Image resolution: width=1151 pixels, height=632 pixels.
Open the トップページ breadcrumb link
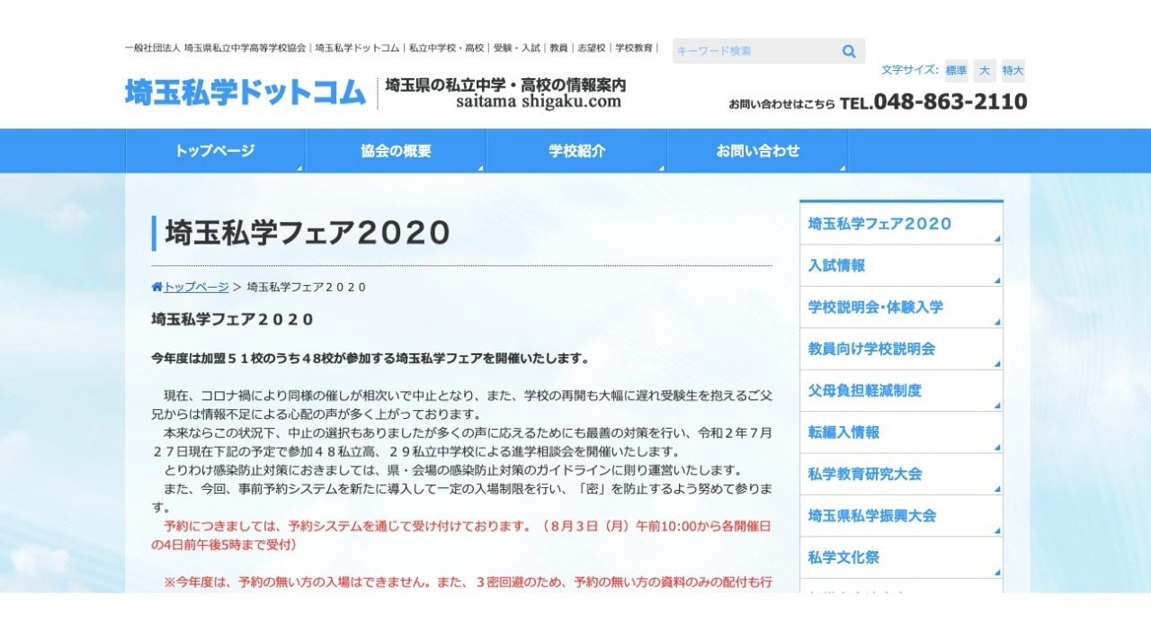click(x=194, y=286)
